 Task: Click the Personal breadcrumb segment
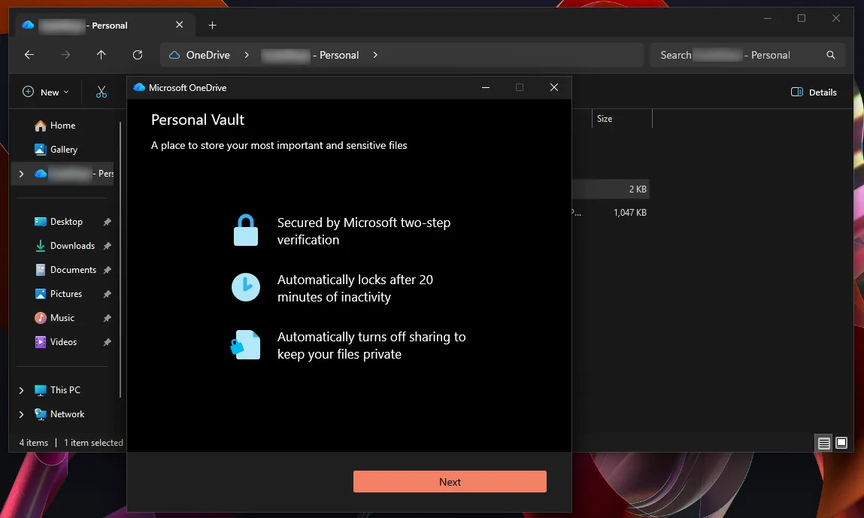(x=311, y=55)
